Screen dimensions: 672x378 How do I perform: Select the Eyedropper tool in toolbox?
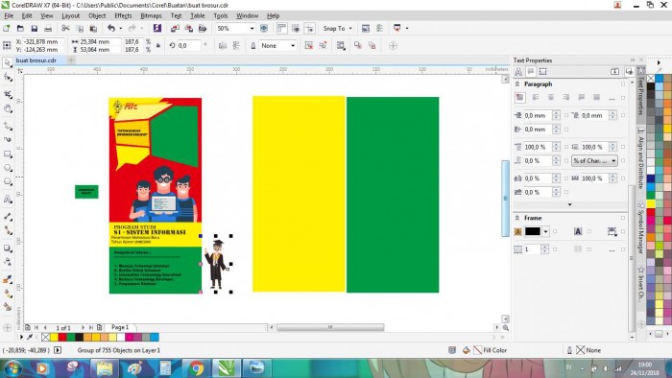point(8,279)
